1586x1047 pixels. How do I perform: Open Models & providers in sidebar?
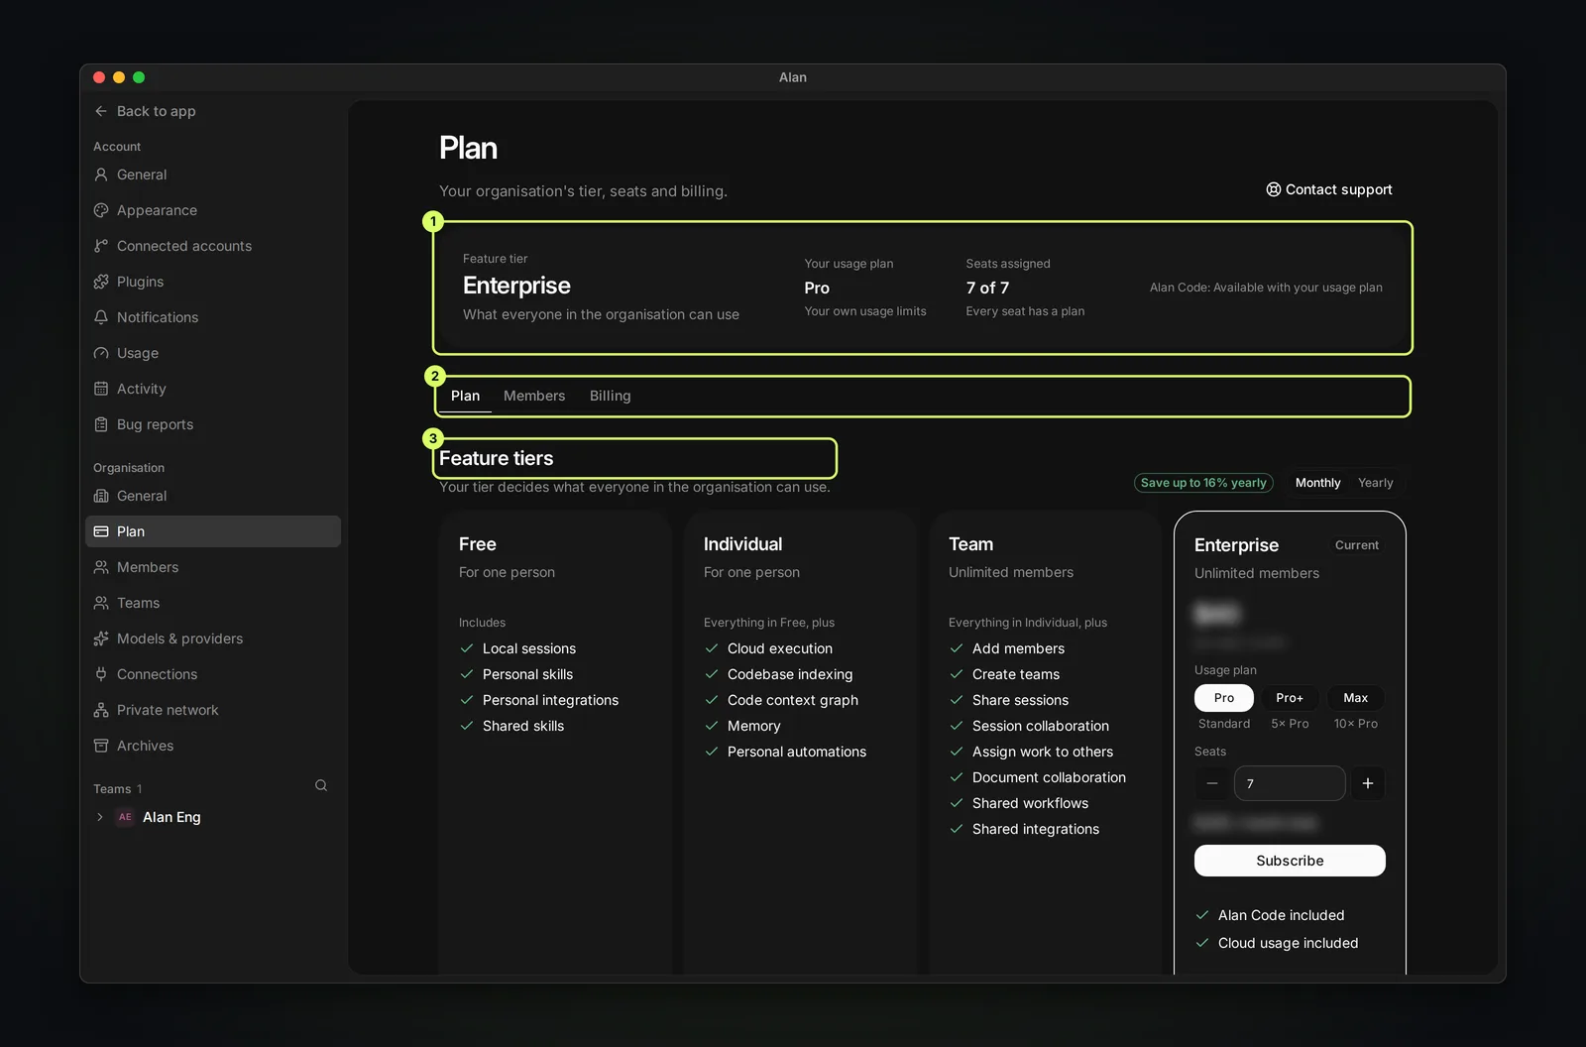(213, 639)
